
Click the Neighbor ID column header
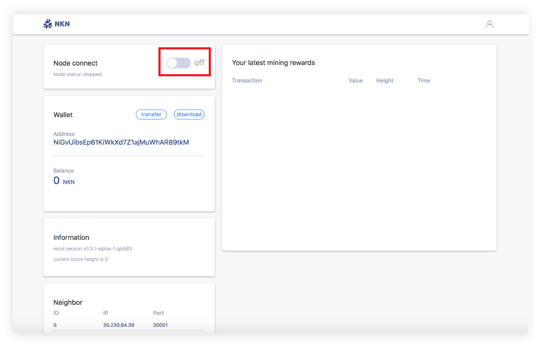tap(56, 313)
